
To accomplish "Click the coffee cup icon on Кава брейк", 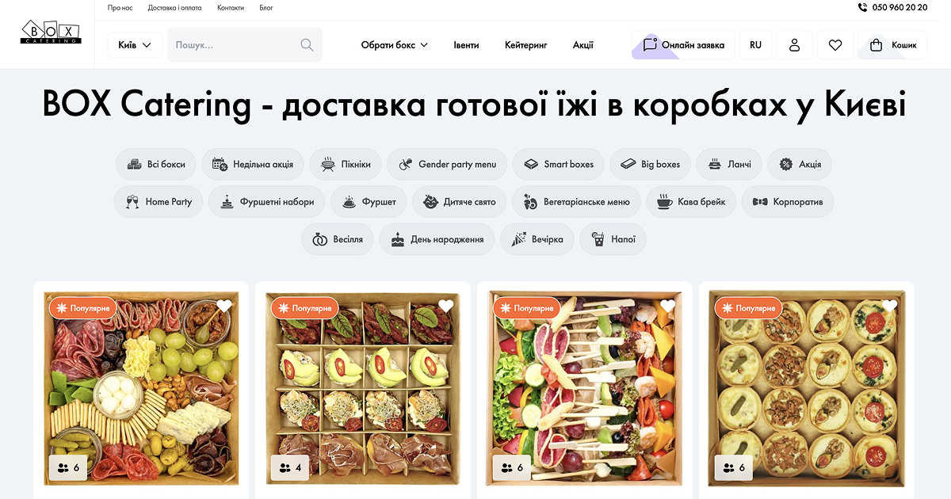I will (664, 201).
